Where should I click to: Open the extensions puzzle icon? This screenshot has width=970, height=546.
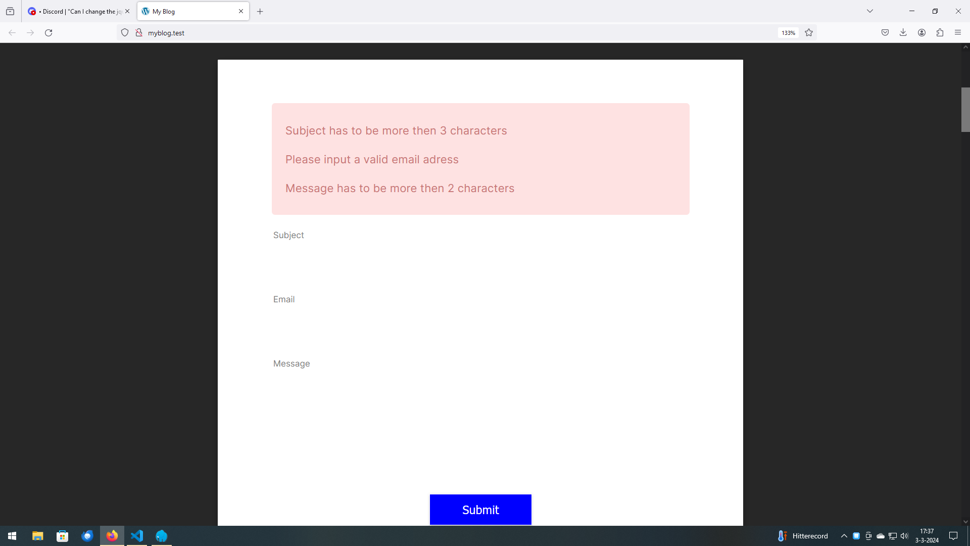940,33
